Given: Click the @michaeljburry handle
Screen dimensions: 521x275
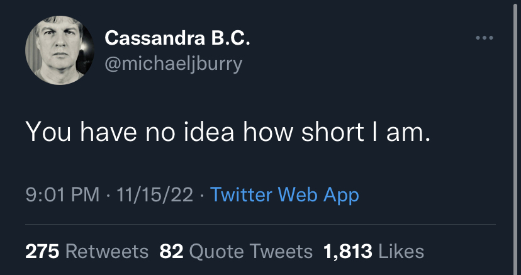Looking at the screenshot, I should 173,64.
